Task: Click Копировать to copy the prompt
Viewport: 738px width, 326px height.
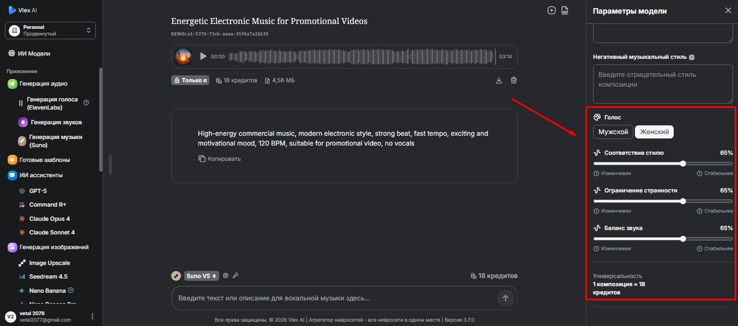Action: (x=220, y=159)
